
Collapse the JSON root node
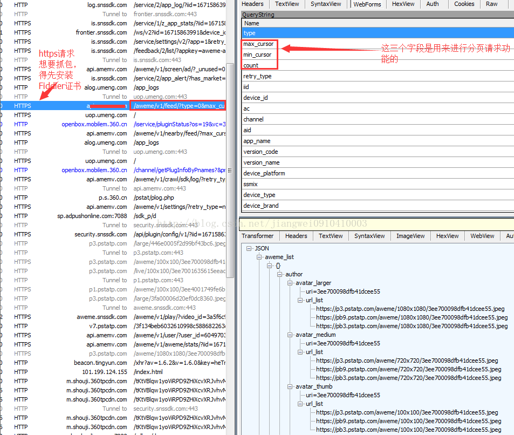[249, 248]
